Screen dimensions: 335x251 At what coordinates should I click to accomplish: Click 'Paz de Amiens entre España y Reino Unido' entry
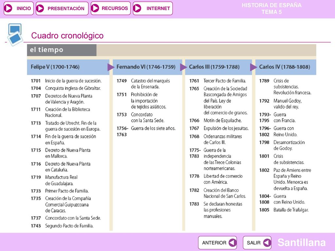[x=292, y=179]
